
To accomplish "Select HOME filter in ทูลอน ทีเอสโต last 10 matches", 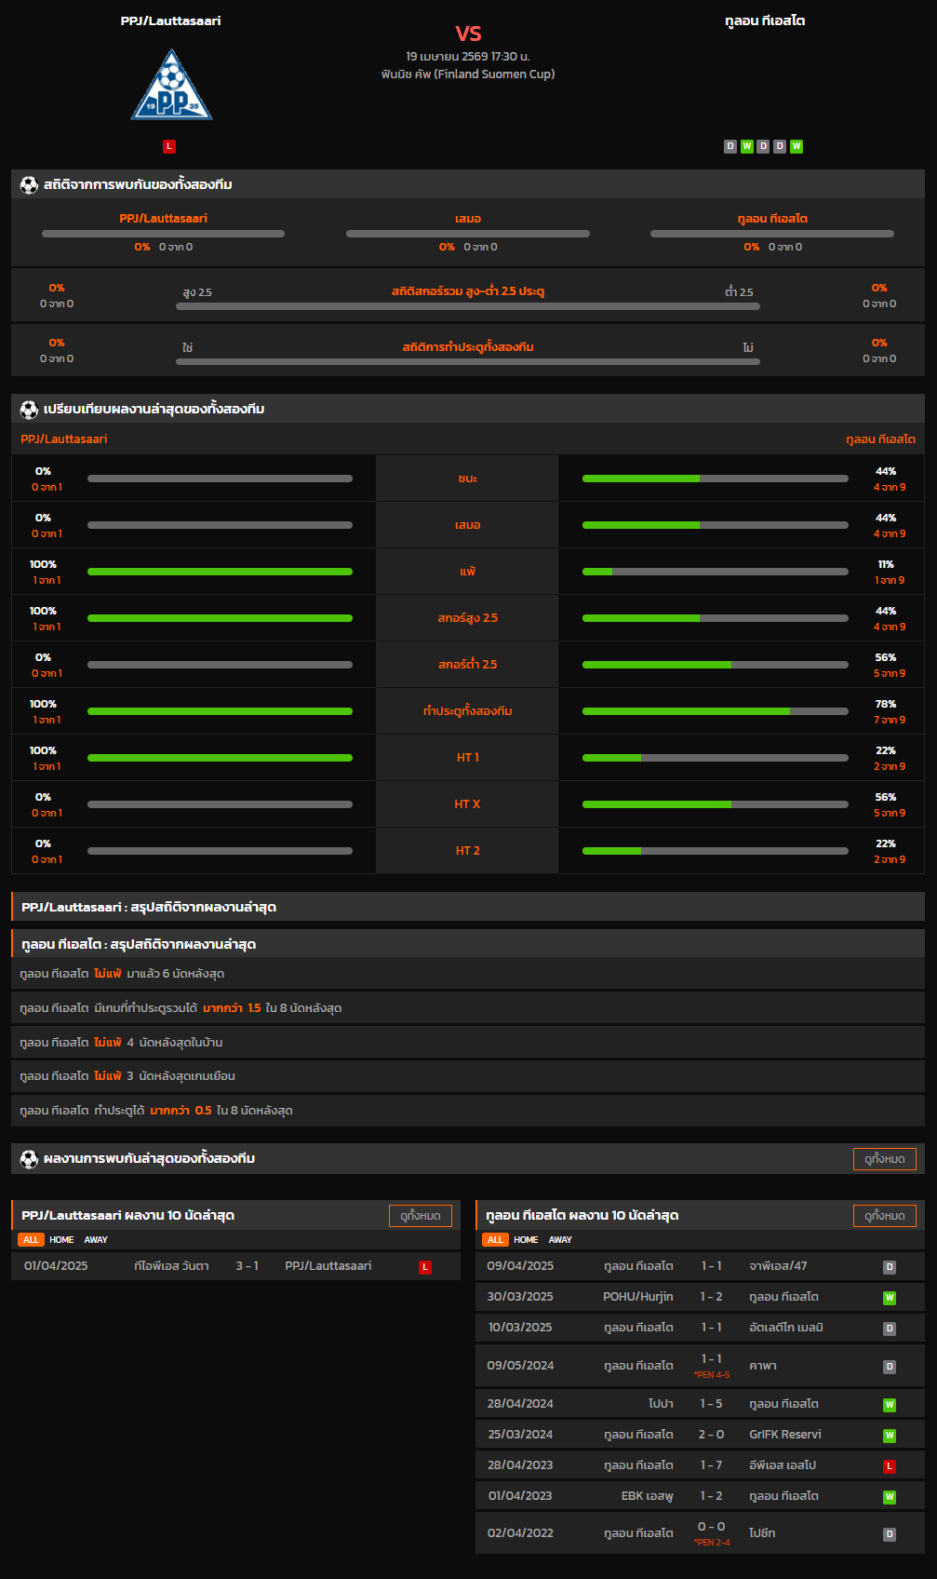I will pyautogui.click(x=526, y=1240).
